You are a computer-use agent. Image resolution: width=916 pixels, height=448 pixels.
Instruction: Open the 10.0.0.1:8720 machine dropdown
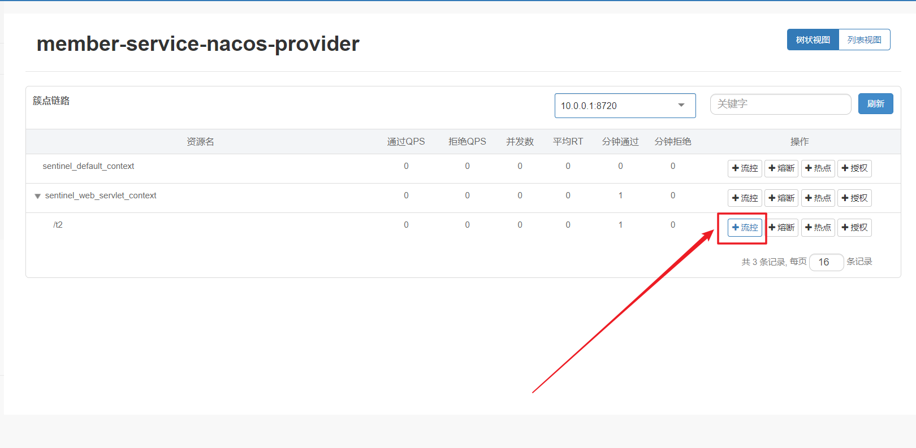coord(625,106)
